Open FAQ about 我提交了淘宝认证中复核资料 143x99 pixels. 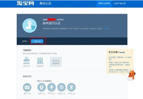click(x=119, y=65)
